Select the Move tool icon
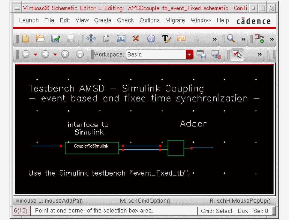The image size is (289, 220). pyautogui.click(x=91, y=39)
